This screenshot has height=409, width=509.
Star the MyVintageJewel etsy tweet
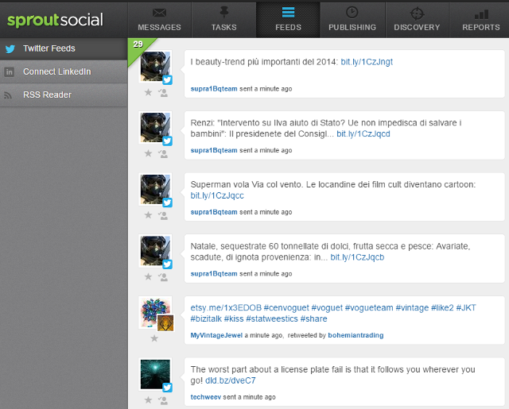[x=154, y=338]
